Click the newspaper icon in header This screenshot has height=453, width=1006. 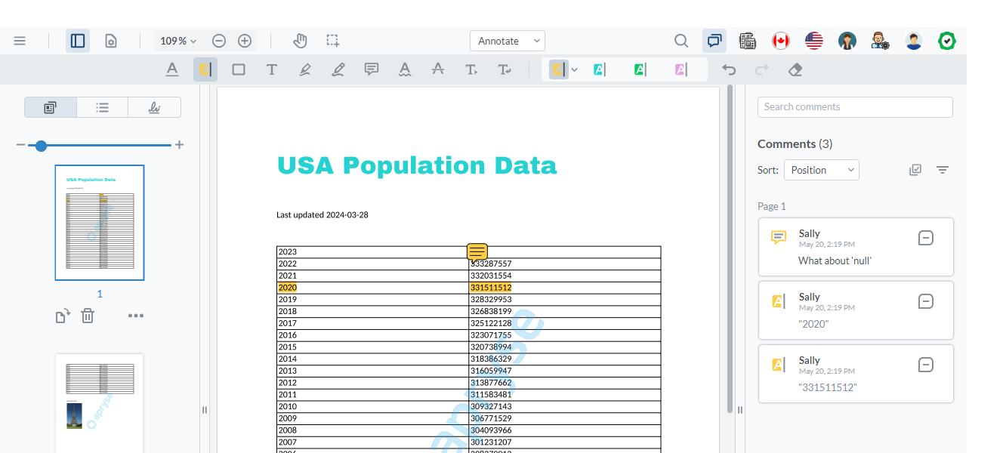click(748, 41)
